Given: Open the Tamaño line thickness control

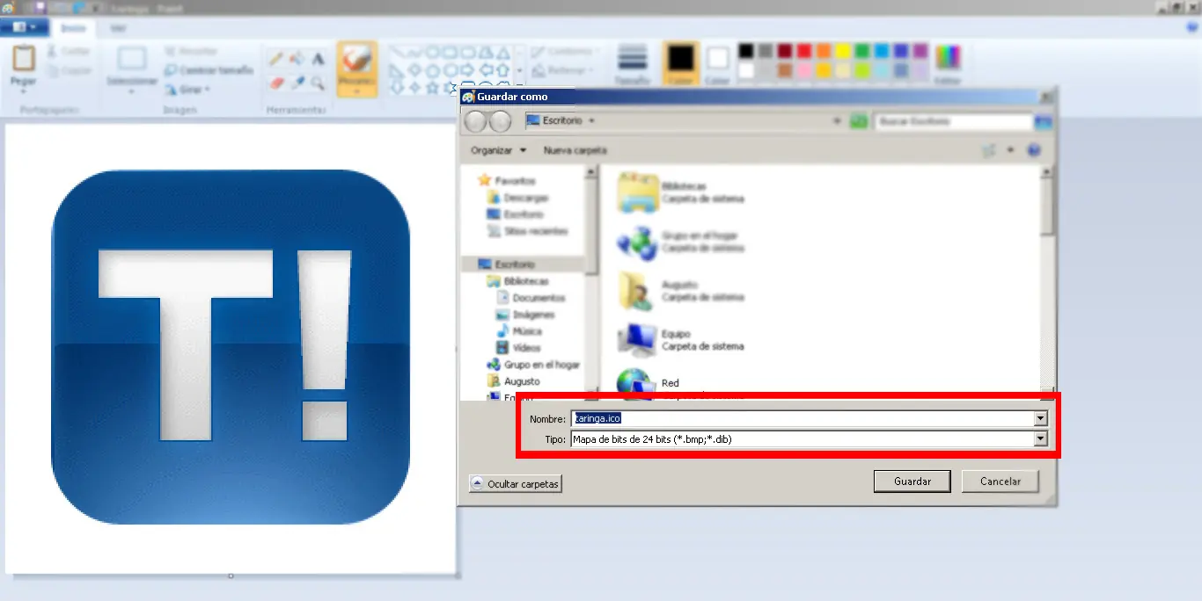Looking at the screenshot, I should 632,65.
